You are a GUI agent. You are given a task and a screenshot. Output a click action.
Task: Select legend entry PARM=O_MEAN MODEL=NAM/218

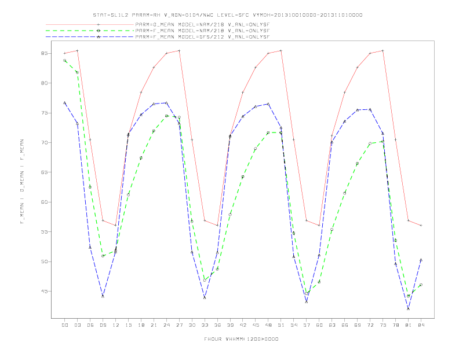(x=202, y=24)
